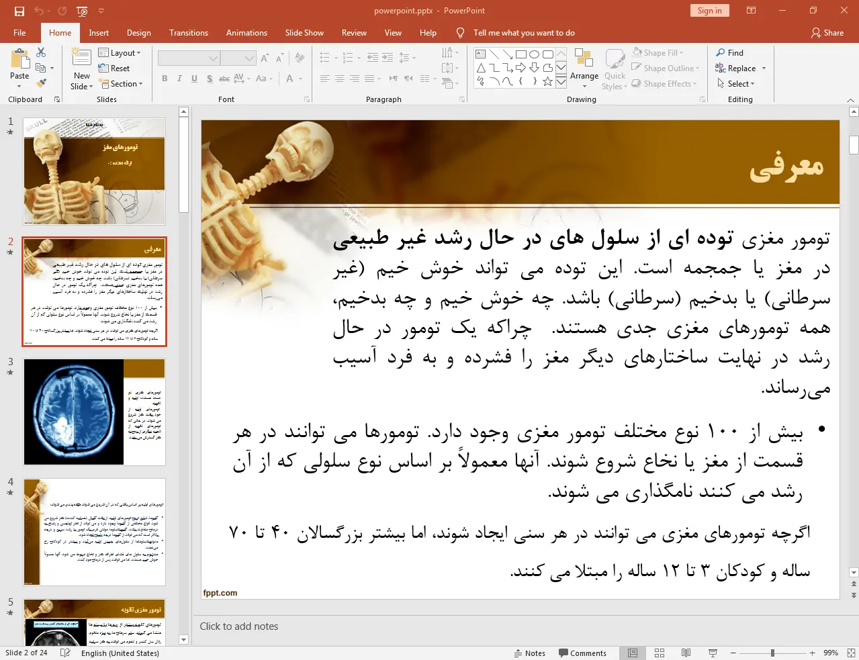Click to add notes field
The image size is (859, 660).
(x=238, y=626)
